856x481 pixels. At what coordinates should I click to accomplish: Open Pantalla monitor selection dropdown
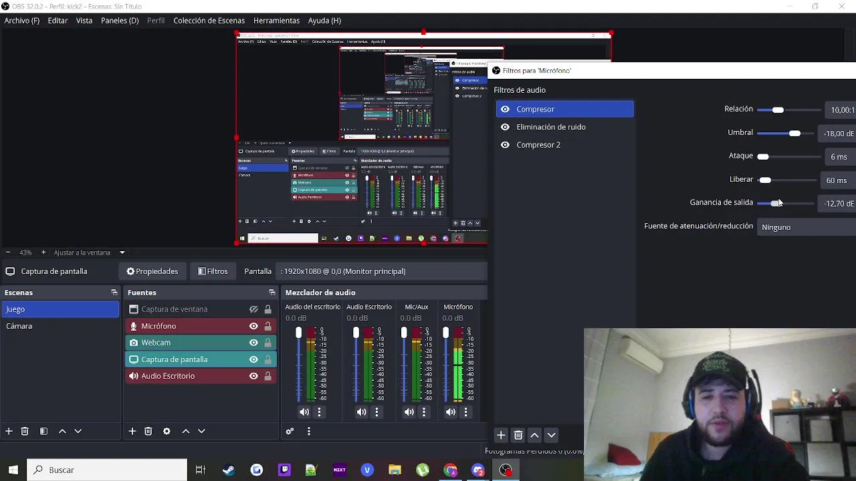(x=383, y=271)
